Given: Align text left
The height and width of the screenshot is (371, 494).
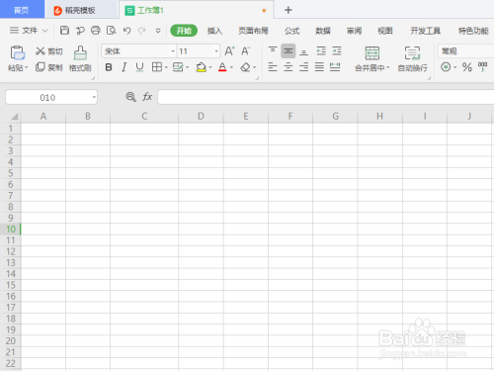Looking at the screenshot, I should click(273, 67).
